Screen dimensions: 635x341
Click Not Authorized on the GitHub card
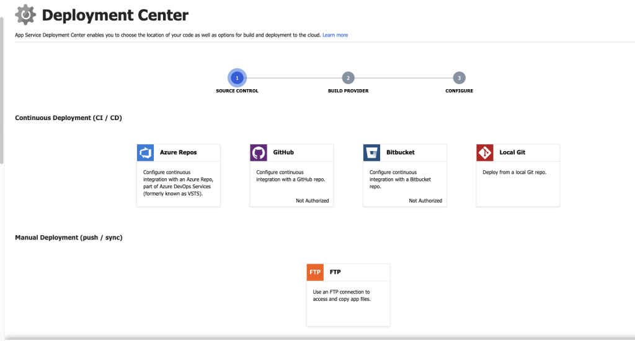312,201
